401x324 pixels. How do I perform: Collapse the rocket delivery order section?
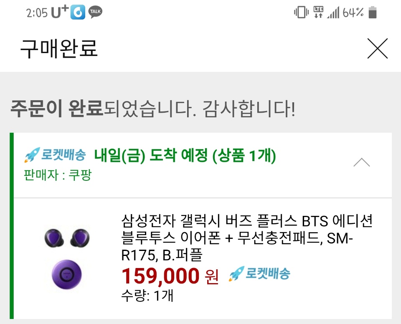[x=361, y=162]
